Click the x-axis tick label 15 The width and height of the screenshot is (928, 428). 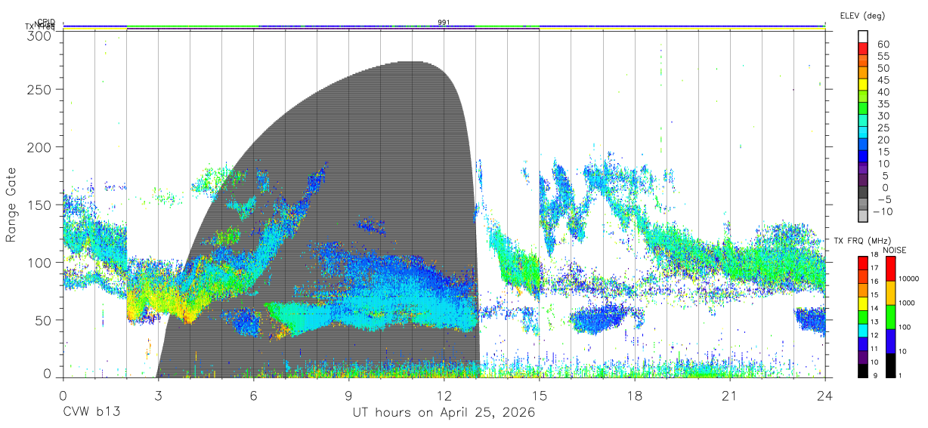[539, 396]
